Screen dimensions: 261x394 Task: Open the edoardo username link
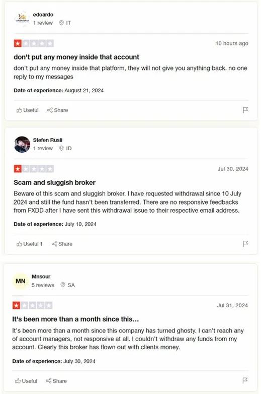(43, 15)
